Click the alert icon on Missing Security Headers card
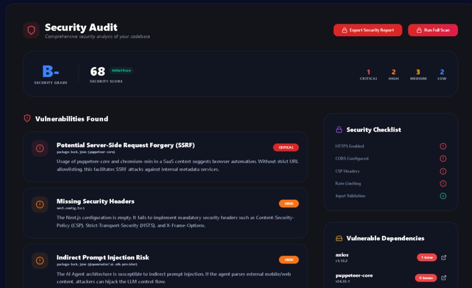 click(x=40, y=204)
